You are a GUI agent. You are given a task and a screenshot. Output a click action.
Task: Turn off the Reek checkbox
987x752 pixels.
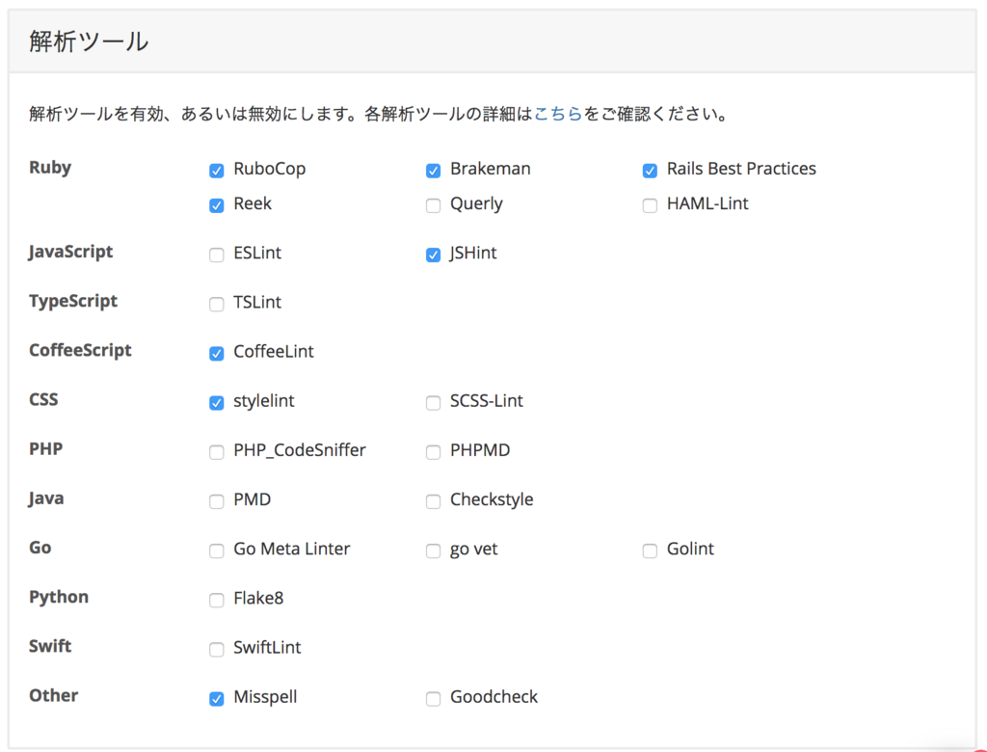tap(217, 206)
